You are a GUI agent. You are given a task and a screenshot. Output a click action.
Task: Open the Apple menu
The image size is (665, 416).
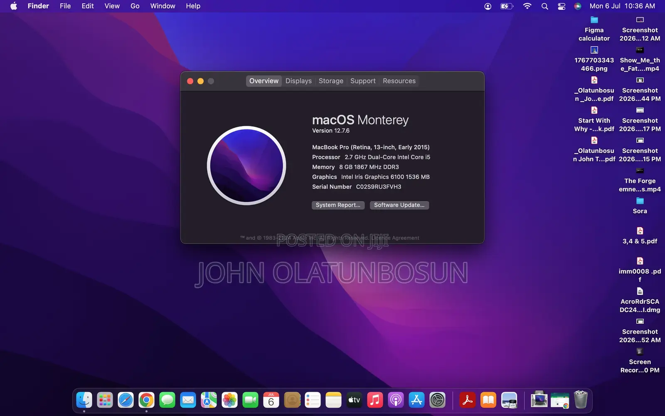(14, 6)
